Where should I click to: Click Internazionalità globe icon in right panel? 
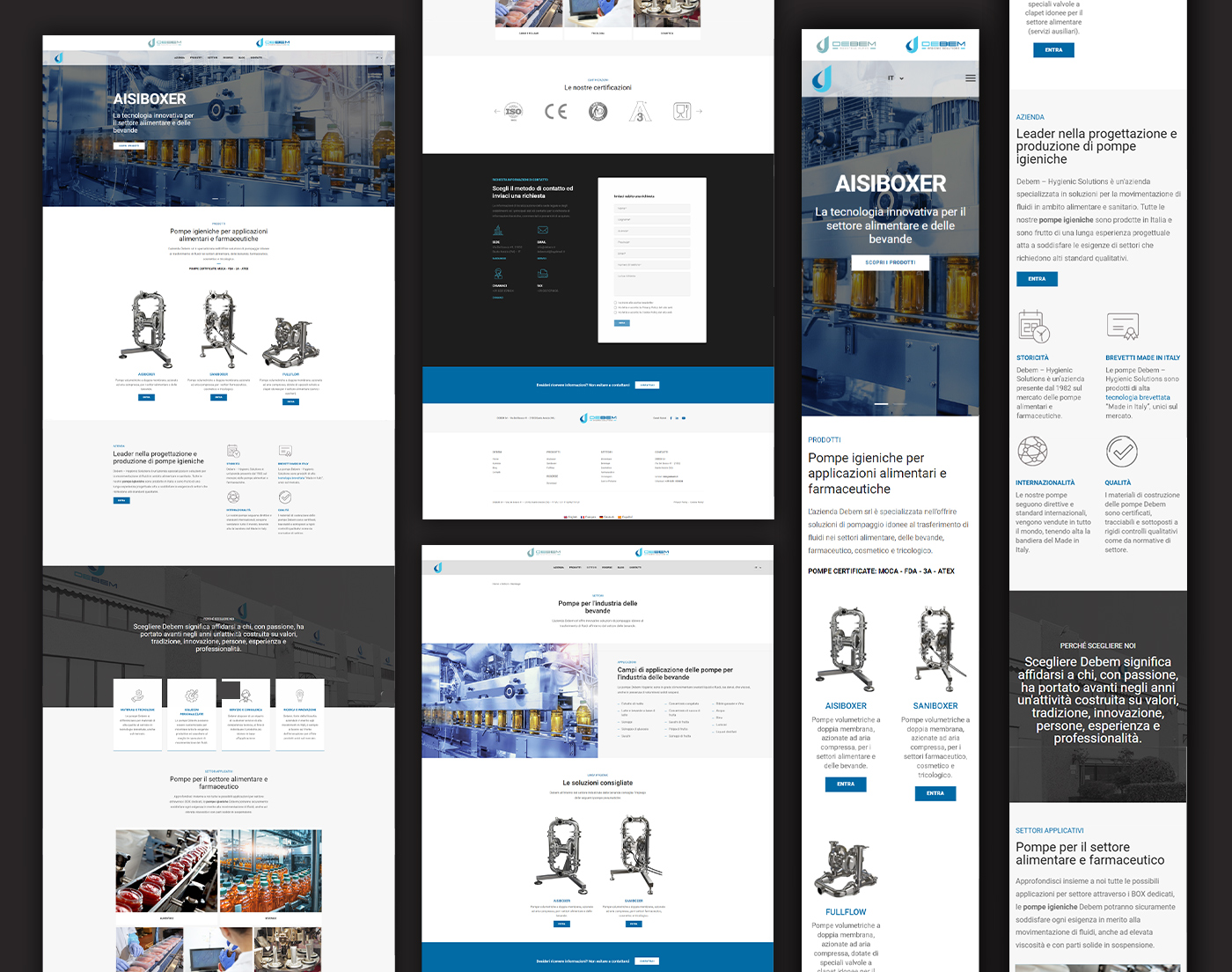(1033, 451)
